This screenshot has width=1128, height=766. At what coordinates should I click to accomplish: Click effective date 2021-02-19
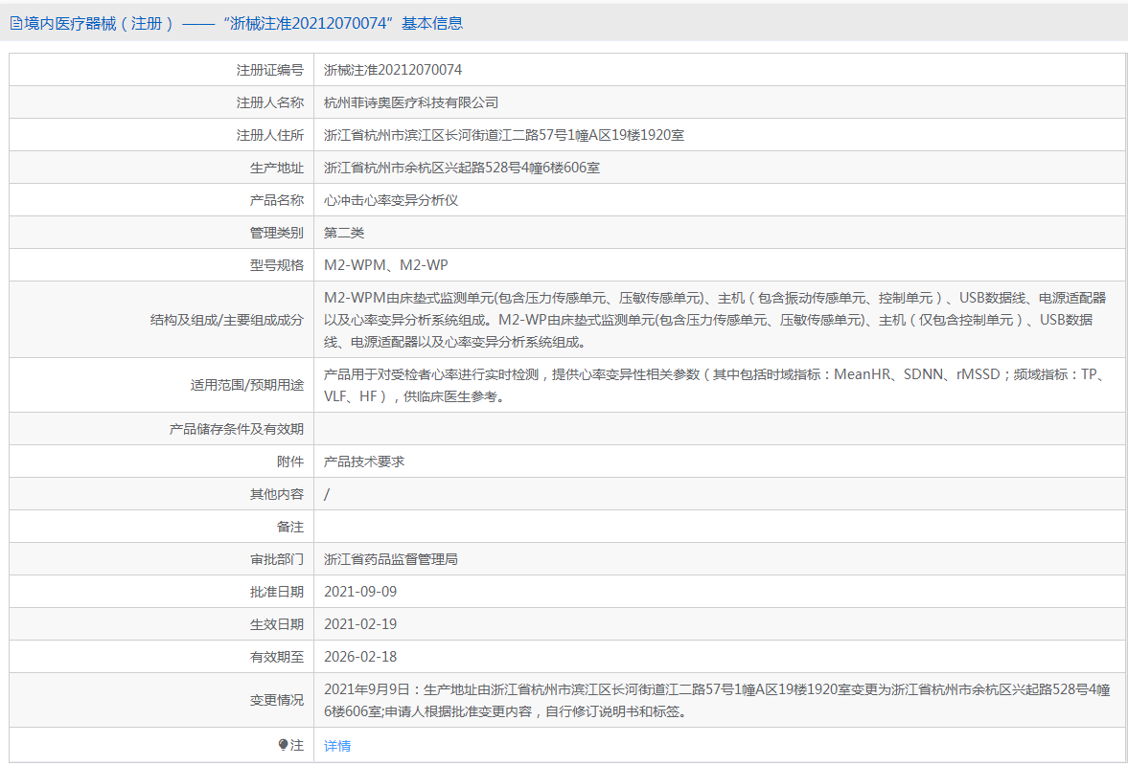coord(360,624)
